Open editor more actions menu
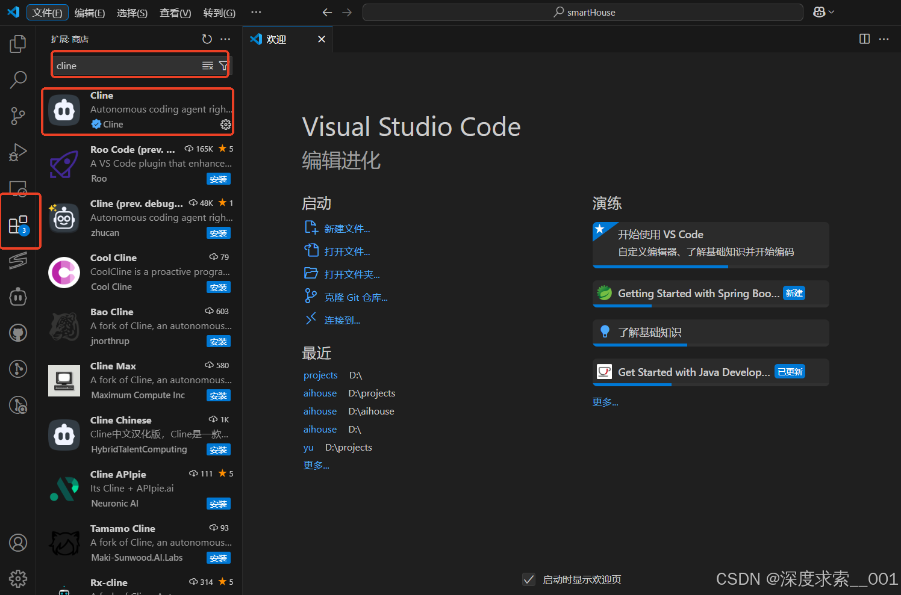The width and height of the screenshot is (901, 595). pyautogui.click(x=884, y=39)
